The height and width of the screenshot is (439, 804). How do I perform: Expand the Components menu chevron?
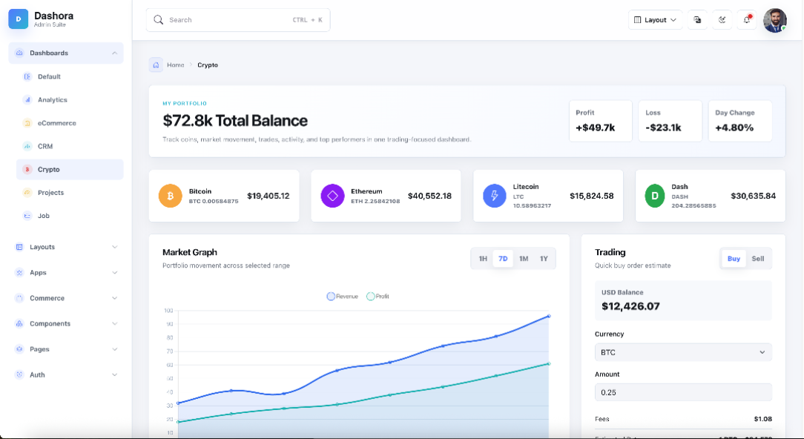coord(114,323)
